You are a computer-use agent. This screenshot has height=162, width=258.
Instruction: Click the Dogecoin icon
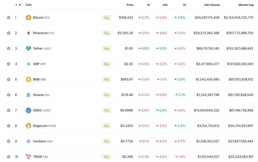pos(28,126)
